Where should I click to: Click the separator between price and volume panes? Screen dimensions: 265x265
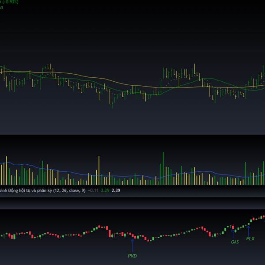[x=132, y=135]
